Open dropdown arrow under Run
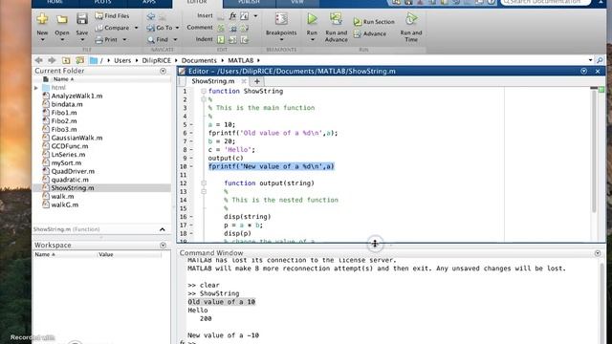The width and height of the screenshot is (612, 344). click(x=312, y=40)
